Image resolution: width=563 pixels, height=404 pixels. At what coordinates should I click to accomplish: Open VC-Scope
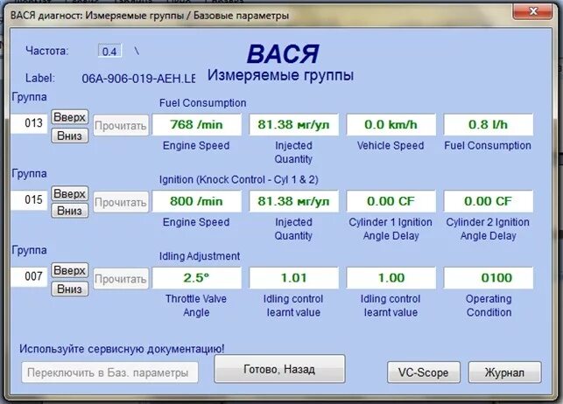click(x=423, y=373)
